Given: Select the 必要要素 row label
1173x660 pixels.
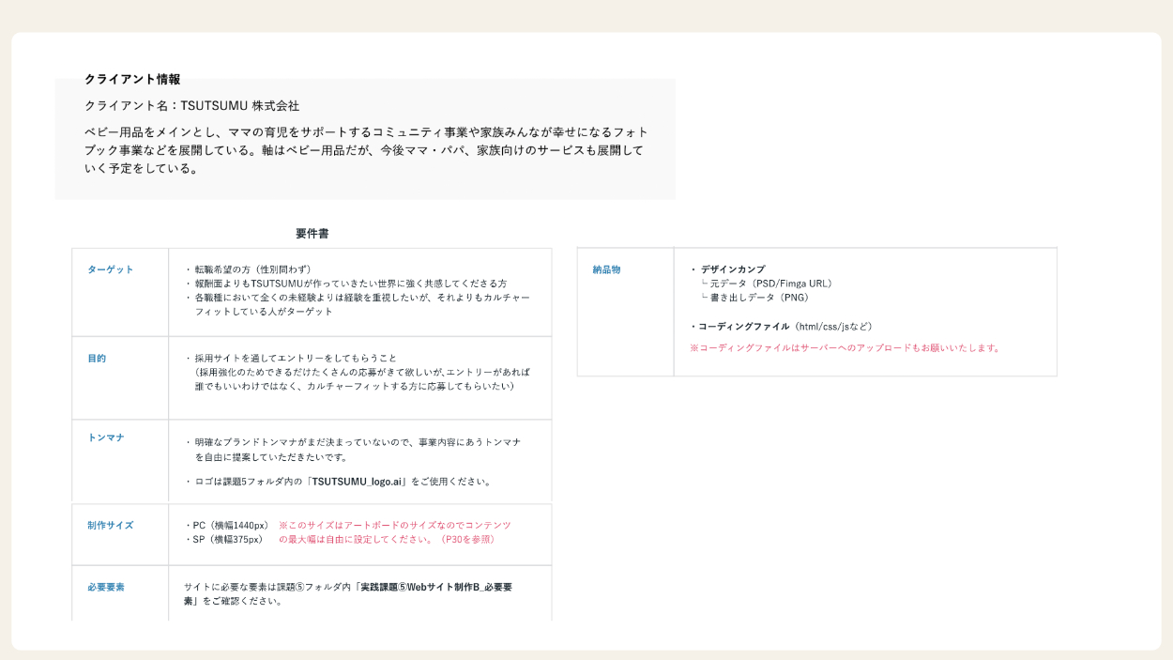Looking at the screenshot, I should point(106,588).
